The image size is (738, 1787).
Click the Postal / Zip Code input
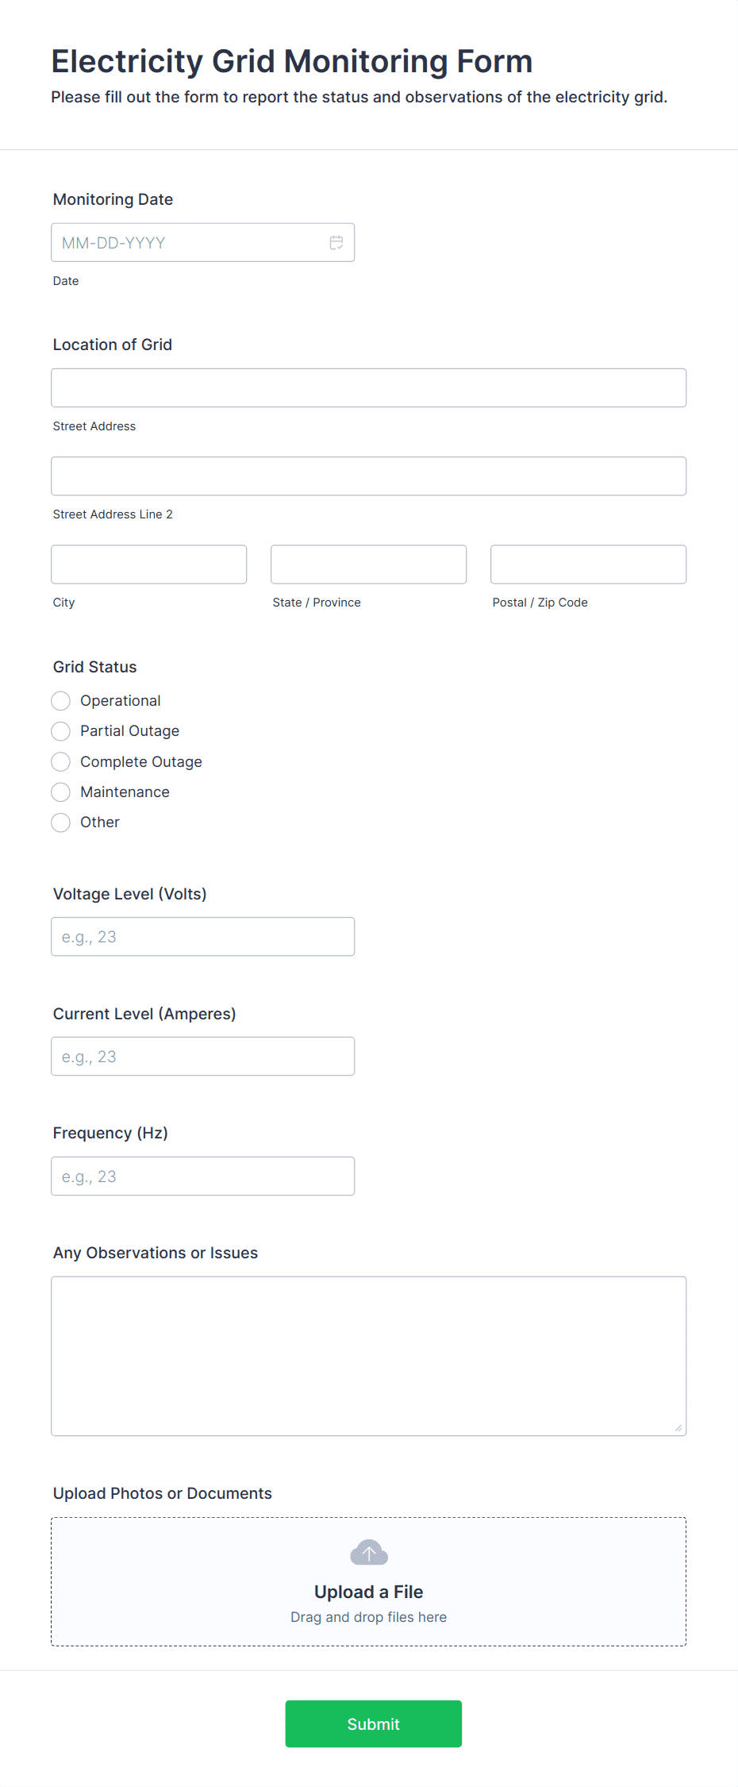point(589,564)
